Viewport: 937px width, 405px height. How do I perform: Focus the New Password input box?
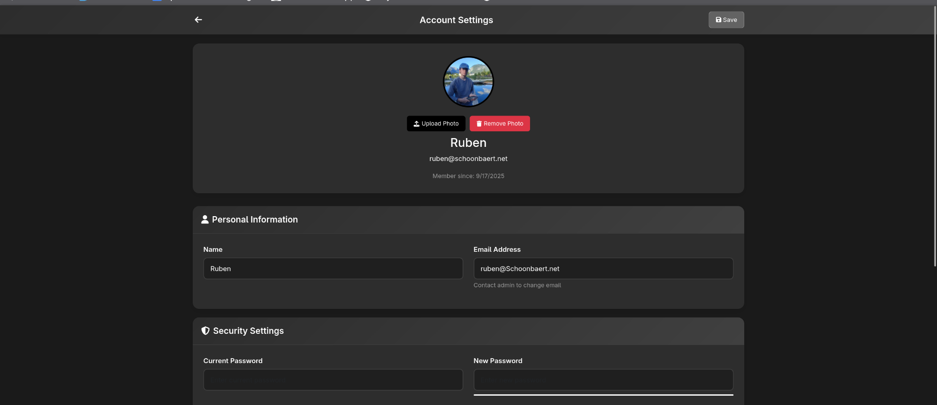coord(603,380)
